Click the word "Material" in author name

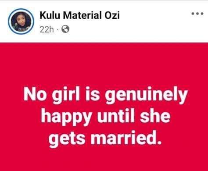click(x=82, y=15)
